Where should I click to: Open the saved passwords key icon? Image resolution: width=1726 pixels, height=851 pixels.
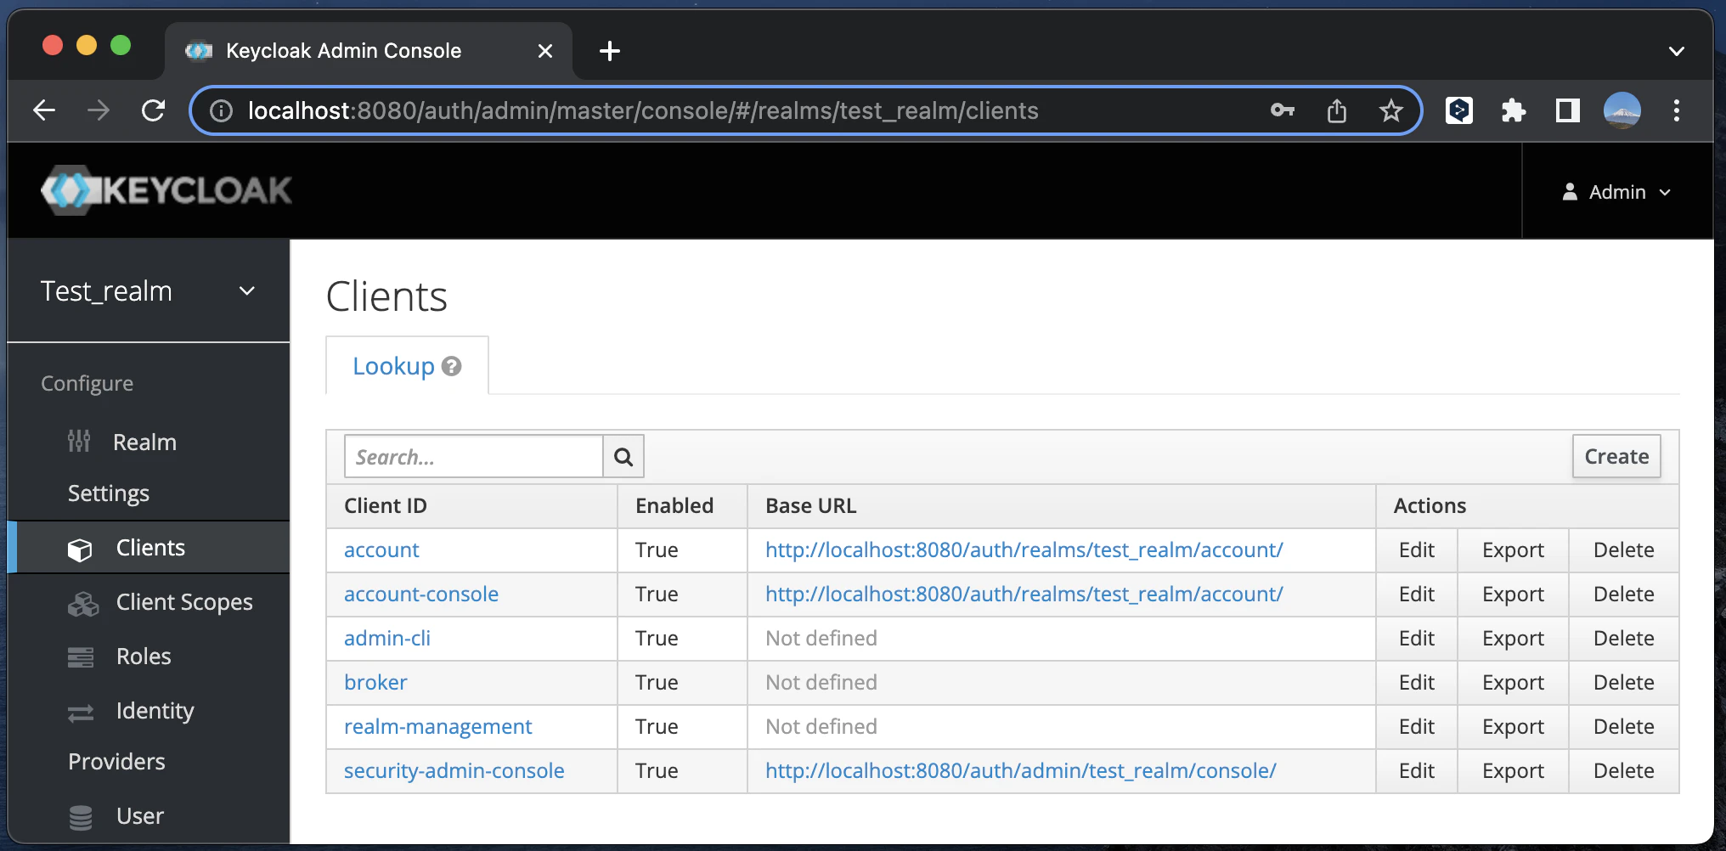(1283, 110)
